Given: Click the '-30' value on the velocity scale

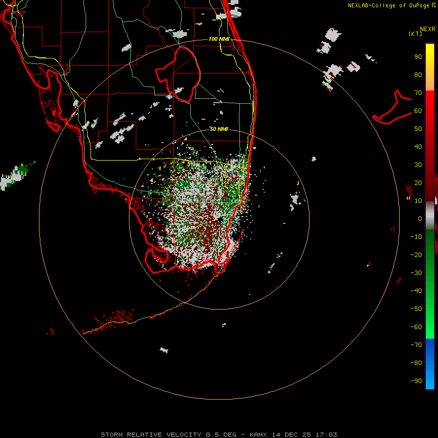Looking at the screenshot, I should tap(416, 273).
